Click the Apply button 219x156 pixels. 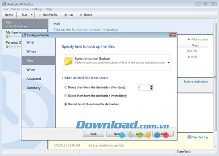(140, 134)
